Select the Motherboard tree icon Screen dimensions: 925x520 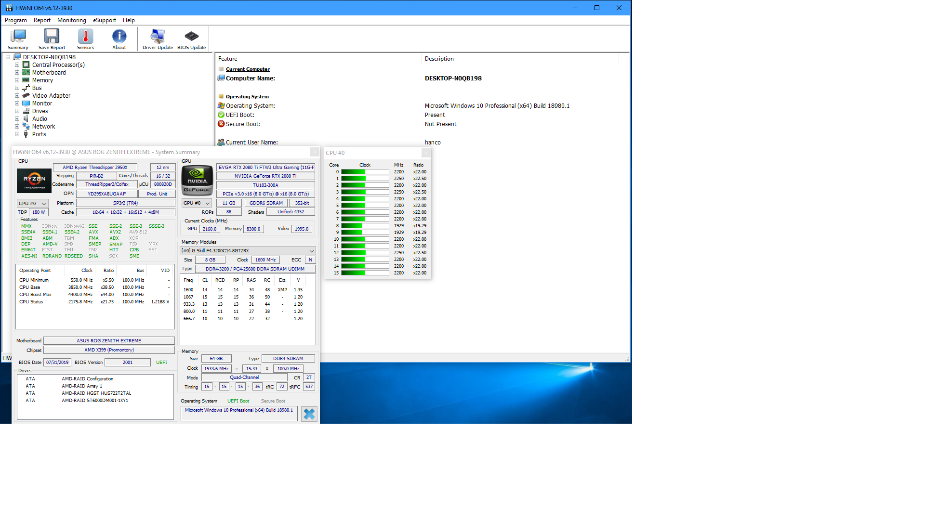26,72
